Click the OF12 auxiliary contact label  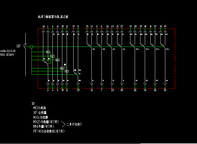pos(147,49)
